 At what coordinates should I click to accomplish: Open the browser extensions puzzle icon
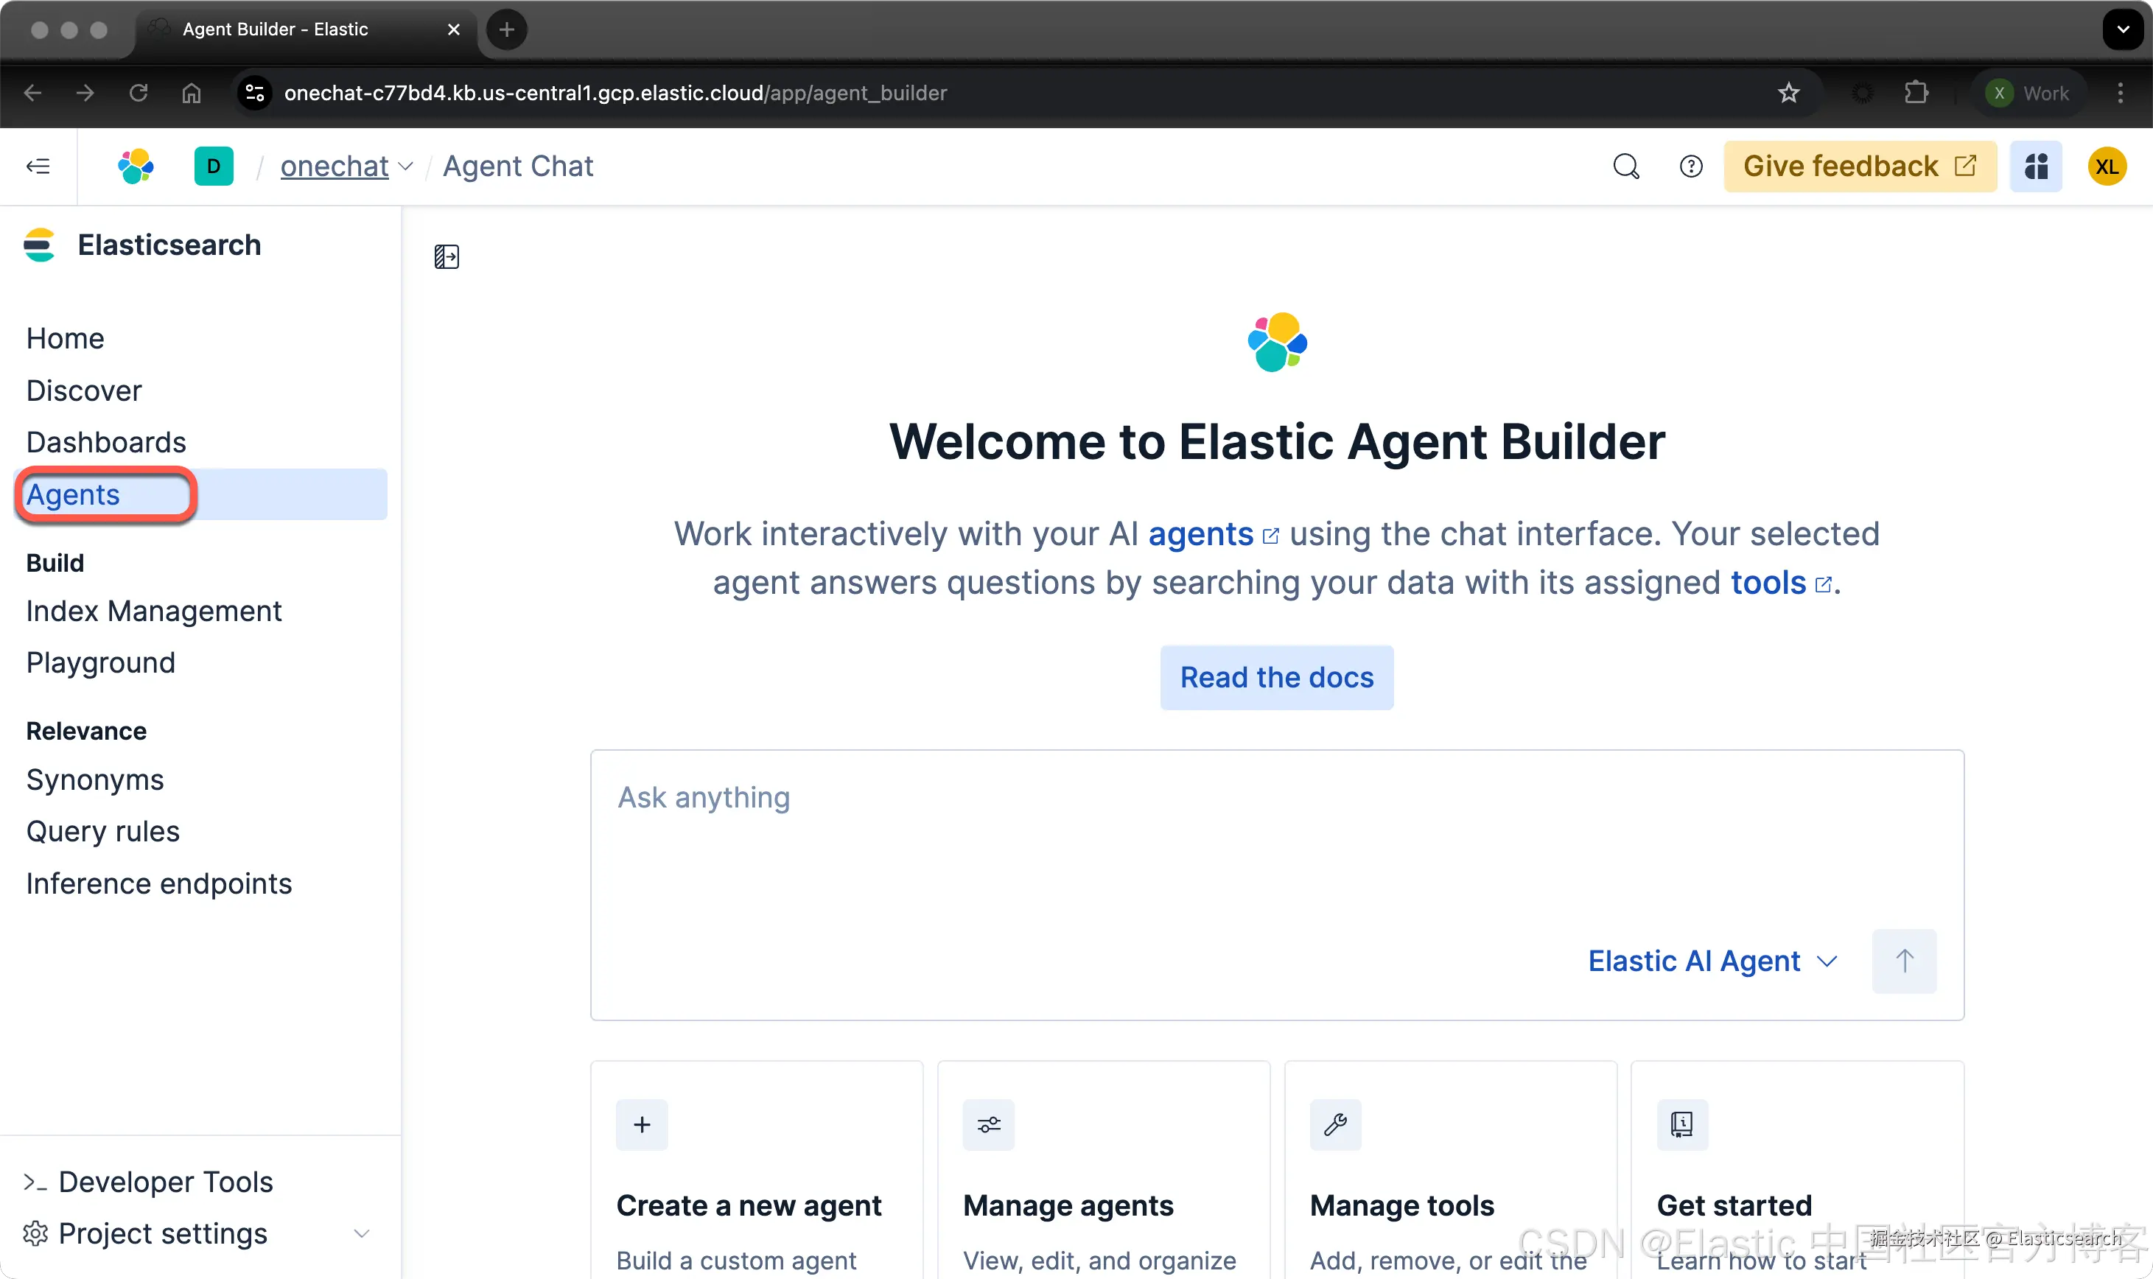(x=1915, y=93)
